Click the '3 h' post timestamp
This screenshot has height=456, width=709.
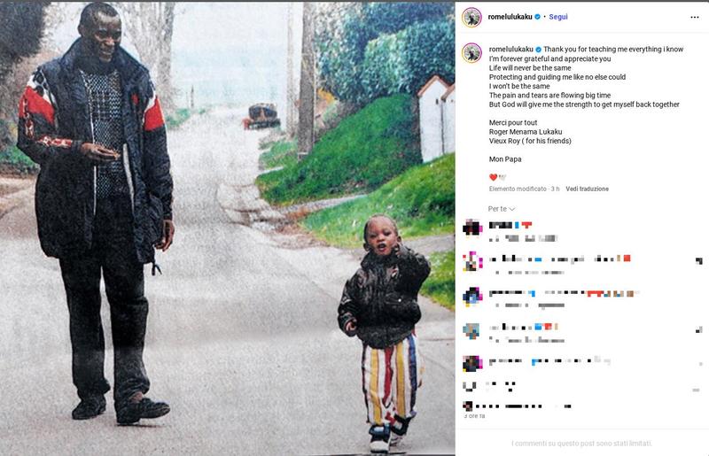click(x=556, y=189)
